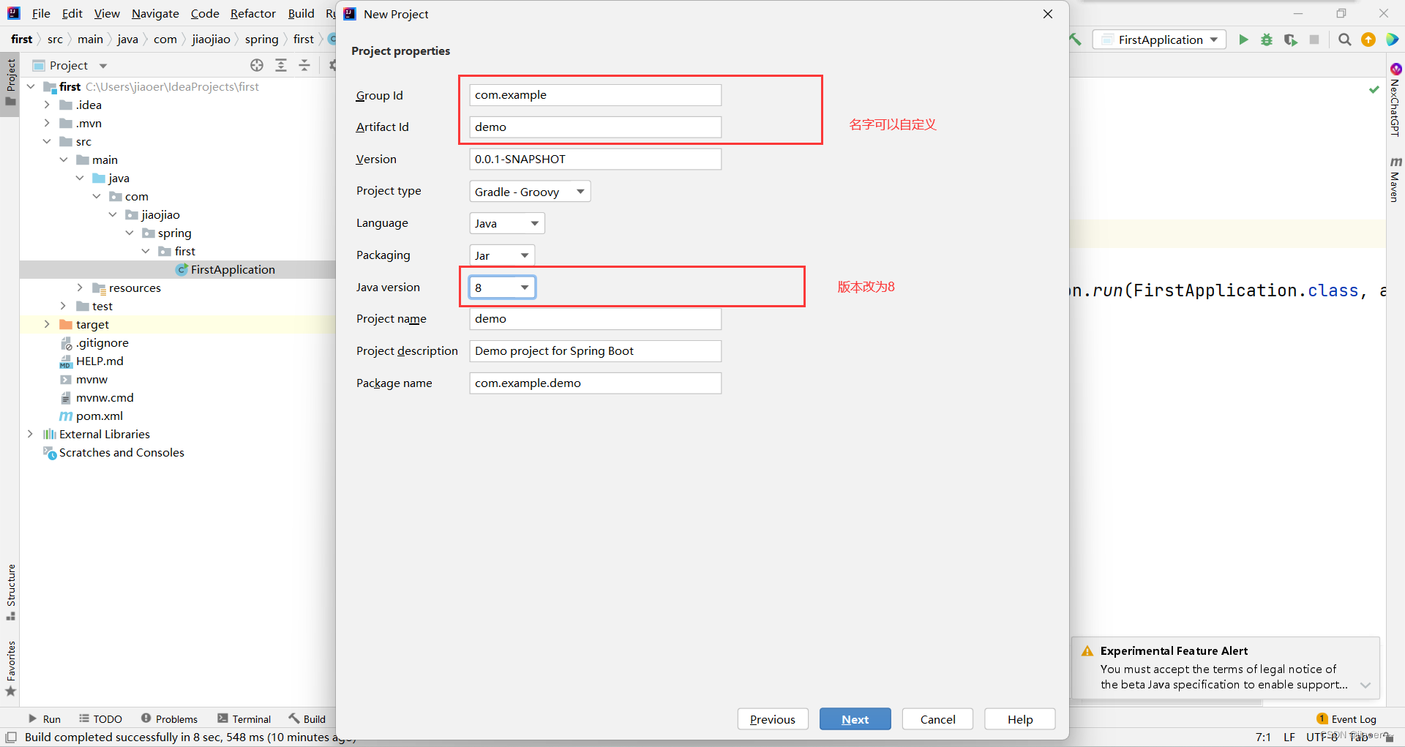This screenshot has width=1405, height=747.
Task: Select pom.xml file in project tree
Action: tap(100, 416)
